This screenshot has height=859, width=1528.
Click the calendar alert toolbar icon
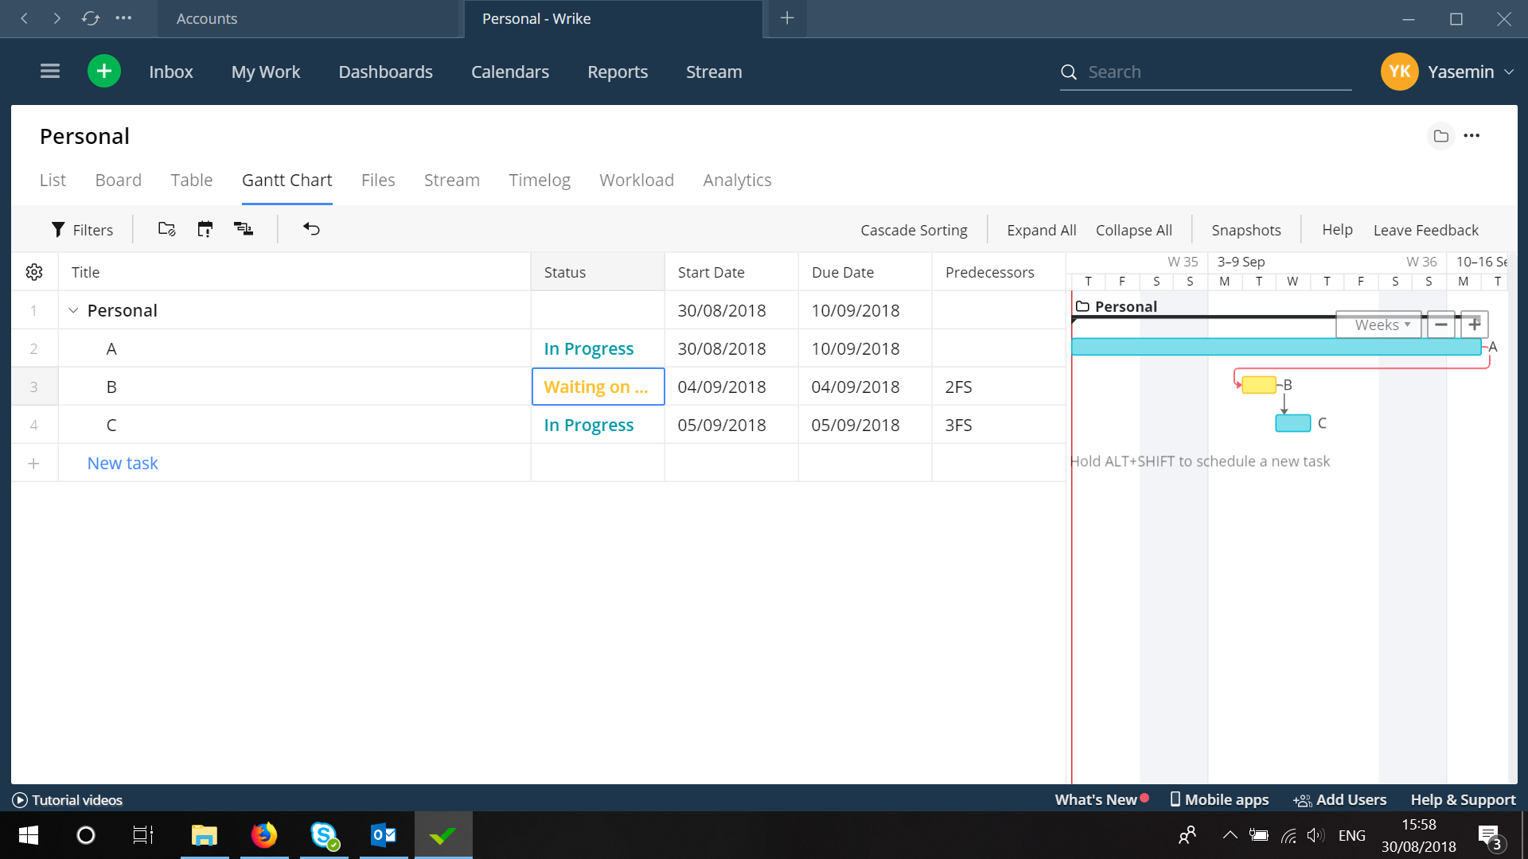205,229
